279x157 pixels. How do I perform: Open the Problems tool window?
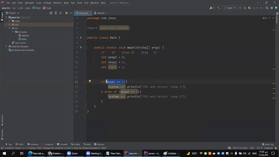(33, 144)
